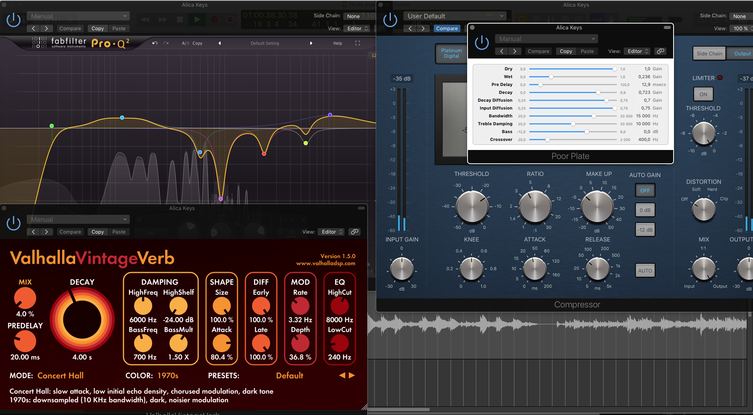Go to next preset in Pro-Q 2
Image resolution: width=753 pixels, height=415 pixels.
click(311, 43)
